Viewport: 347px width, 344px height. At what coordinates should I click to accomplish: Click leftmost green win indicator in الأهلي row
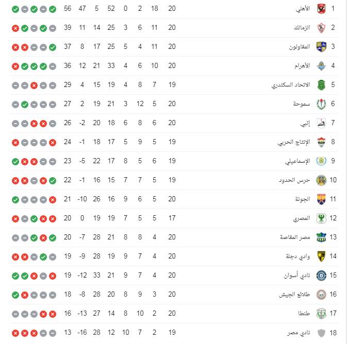[x=15, y=9]
